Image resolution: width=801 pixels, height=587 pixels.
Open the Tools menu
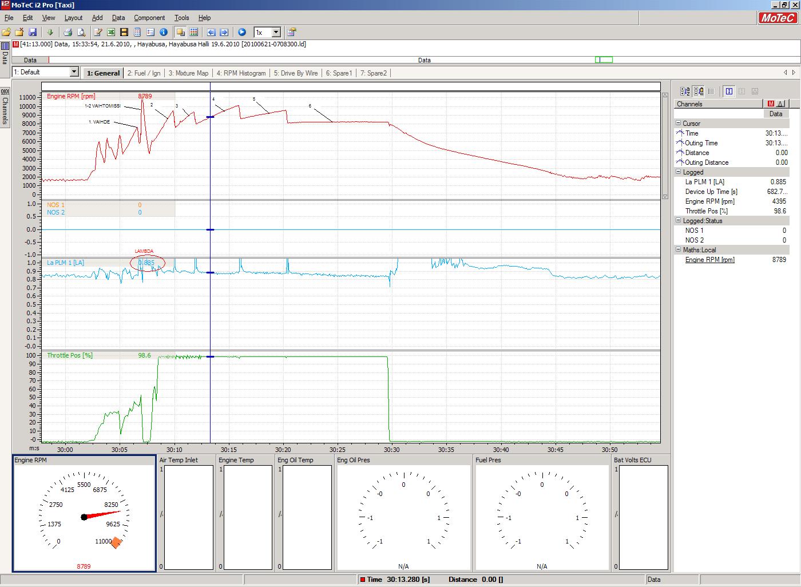(181, 18)
